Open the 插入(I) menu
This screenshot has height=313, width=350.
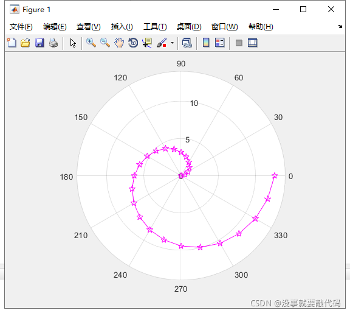[x=122, y=27]
